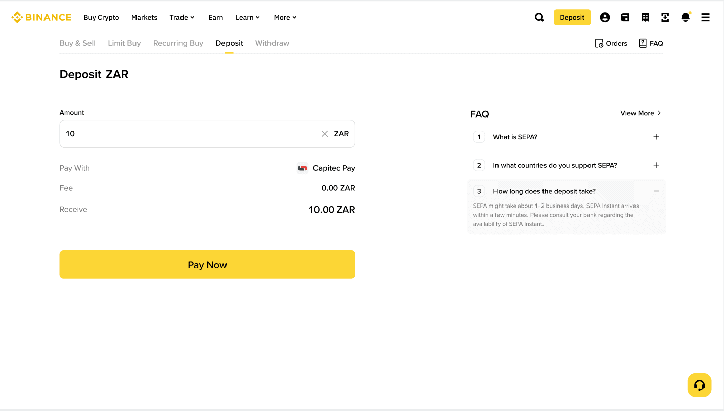Image resolution: width=724 pixels, height=411 pixels.
Task: Open the hamburger menu icon
Action: click(706, 17)
